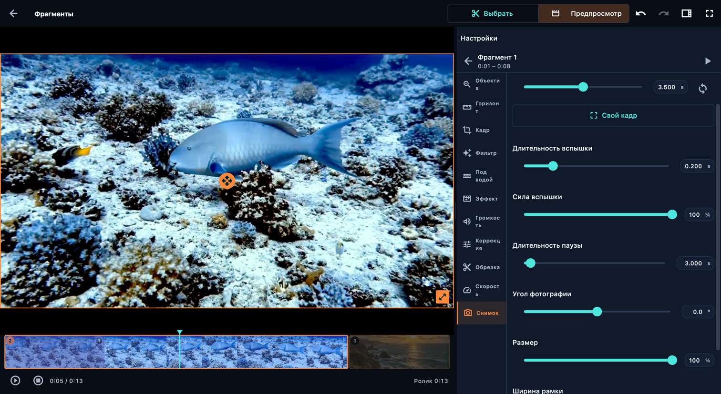Redo the last action

(663, 13)
